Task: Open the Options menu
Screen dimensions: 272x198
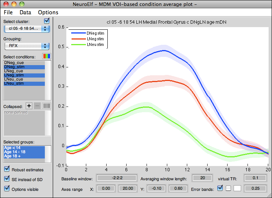Action: coord(48,12)
